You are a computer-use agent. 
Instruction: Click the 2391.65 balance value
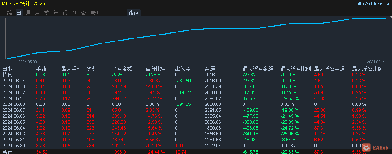click(x=213, y=110)
